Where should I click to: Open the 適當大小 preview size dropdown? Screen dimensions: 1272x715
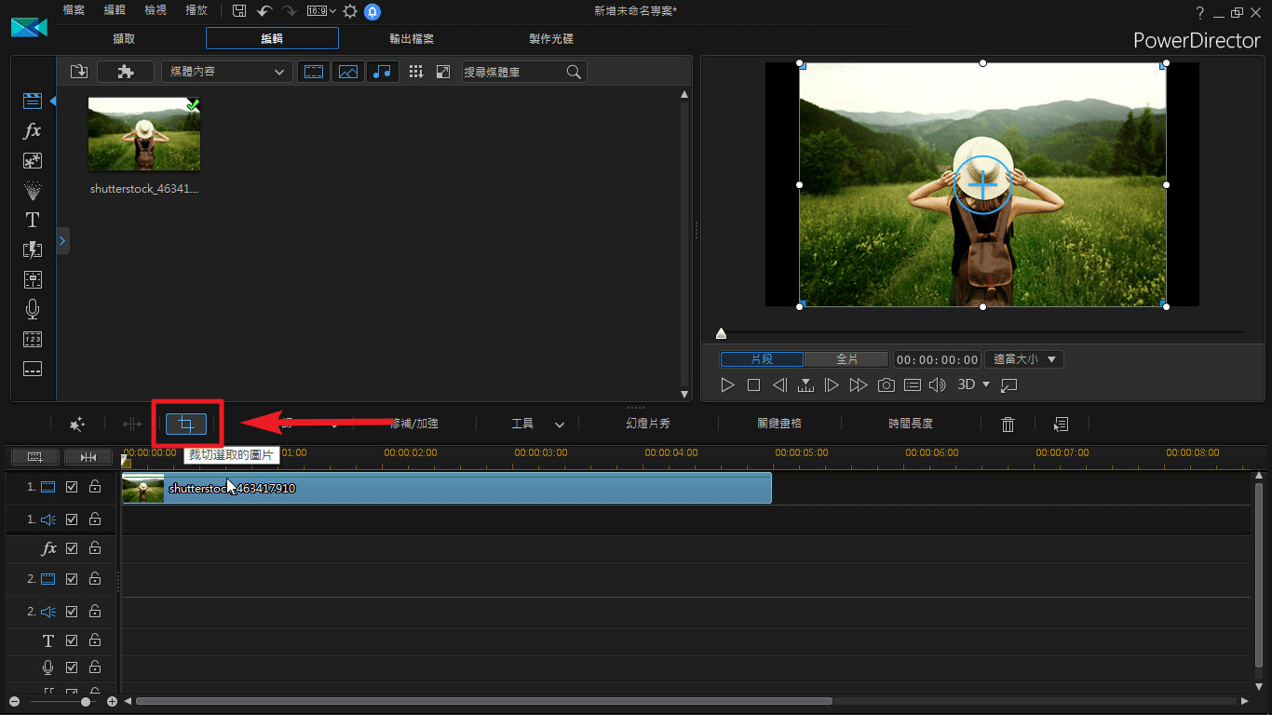pyautogui.click(x=1024, y=359)
